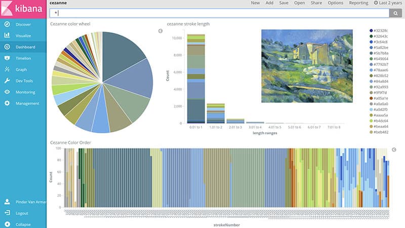This screenshot has width=405, height=228.
Task: Open the Graph icon in sidebar
Action: tap(7, 69)
